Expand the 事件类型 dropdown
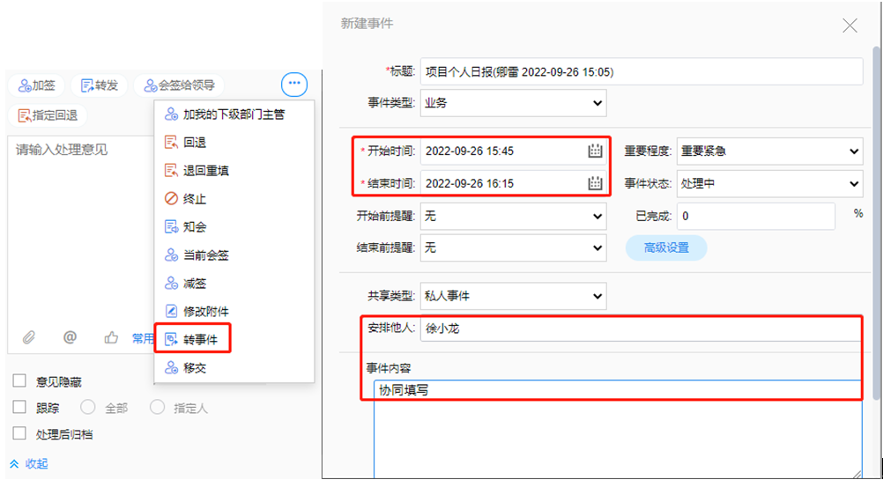 [513, 103]
